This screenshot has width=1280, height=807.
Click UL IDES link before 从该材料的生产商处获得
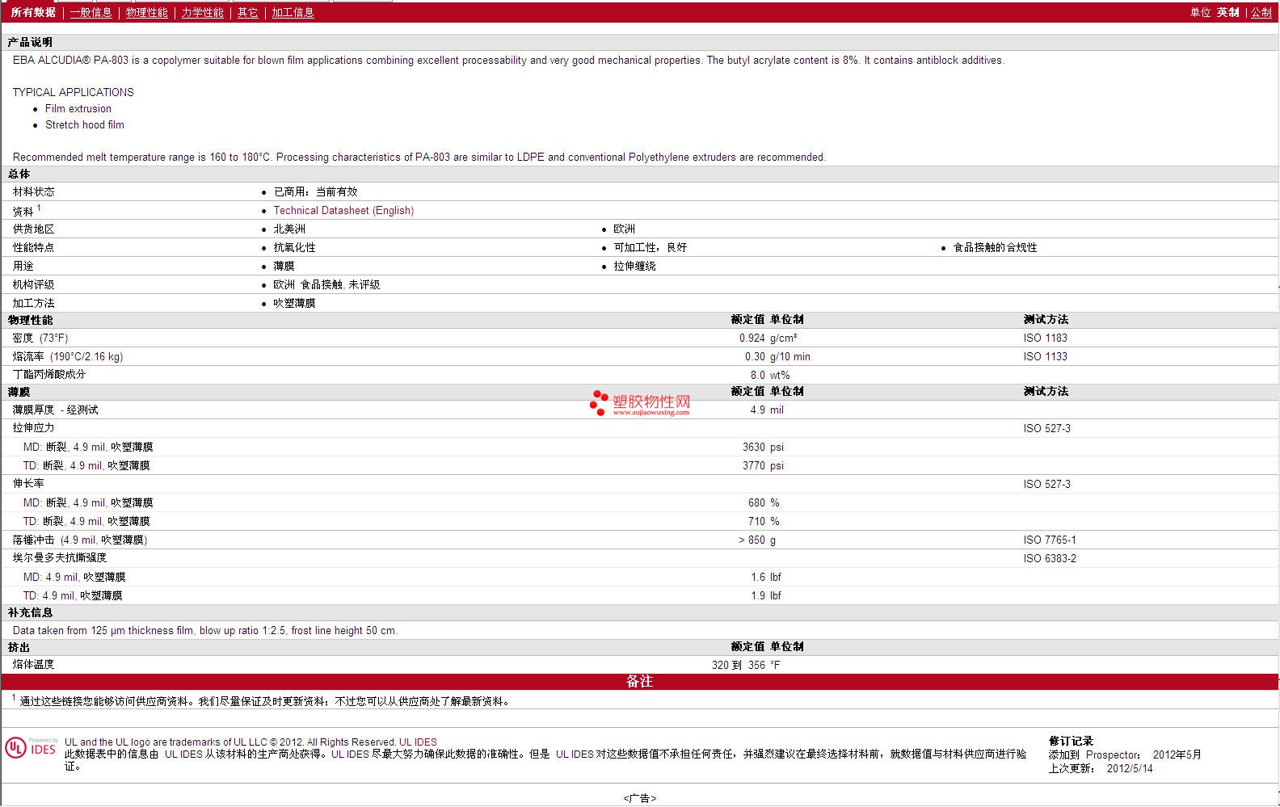(x=183, y=754)
